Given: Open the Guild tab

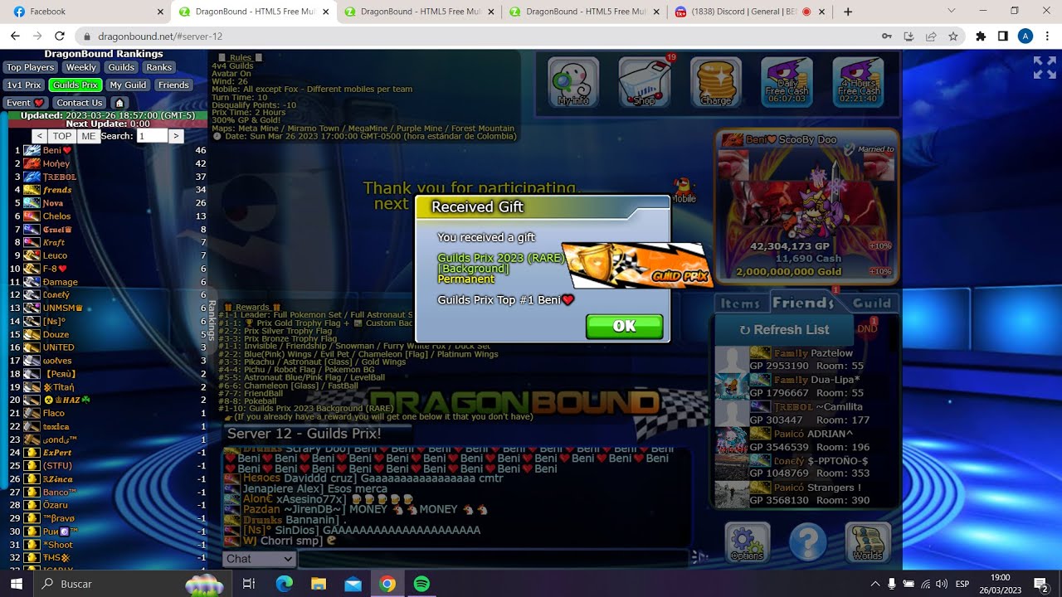Looking at the screenshot, I should point(872,303).
